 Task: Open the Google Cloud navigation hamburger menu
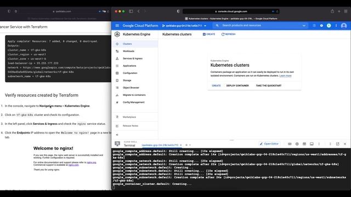pos(117,26)
